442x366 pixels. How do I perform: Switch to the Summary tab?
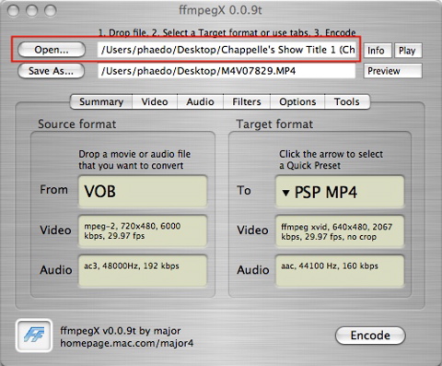pyautogui.click(x=101, y=101)
